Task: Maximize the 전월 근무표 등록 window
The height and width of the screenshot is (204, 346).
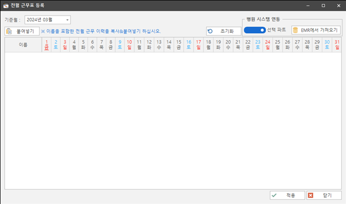Action: [323, 6]
